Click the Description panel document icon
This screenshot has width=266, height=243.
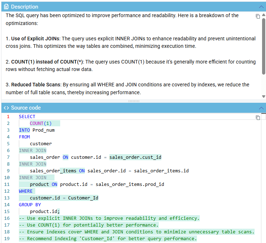[x=6, y=7]
